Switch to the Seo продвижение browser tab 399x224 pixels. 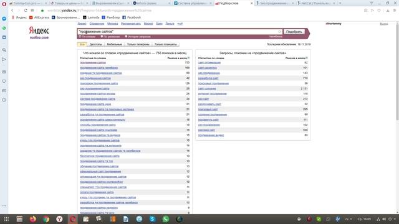(x=274, y=3)
